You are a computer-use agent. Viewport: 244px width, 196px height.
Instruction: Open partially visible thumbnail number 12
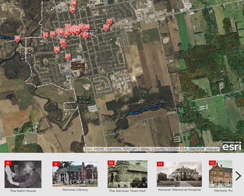220,174
